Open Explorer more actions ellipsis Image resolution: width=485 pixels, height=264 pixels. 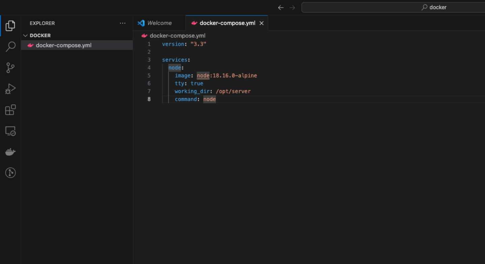[x=123, y=23]
